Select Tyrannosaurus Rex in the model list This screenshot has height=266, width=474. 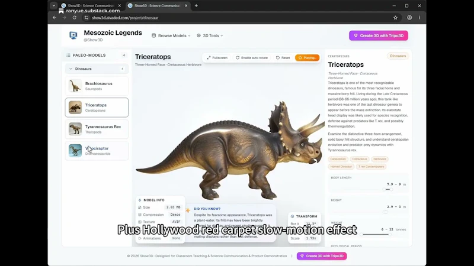[97, 129]
